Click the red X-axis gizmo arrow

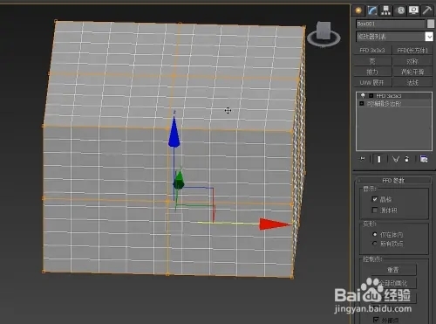275,224
